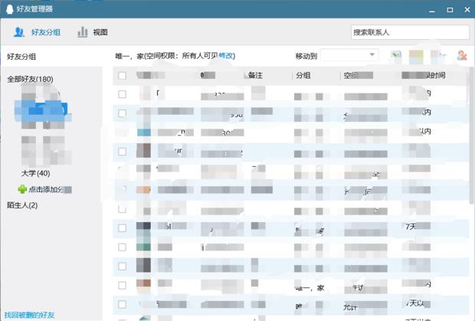Viewport: 475px width, 321px height.
Task: Click the QQ penguin logo in title bar
Action: 9,8
